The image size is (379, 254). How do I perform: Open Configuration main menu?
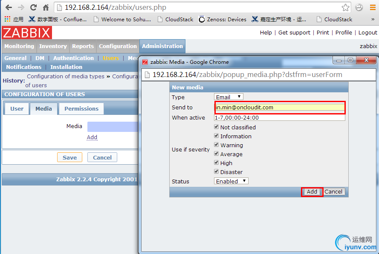[x=118, y=46]
